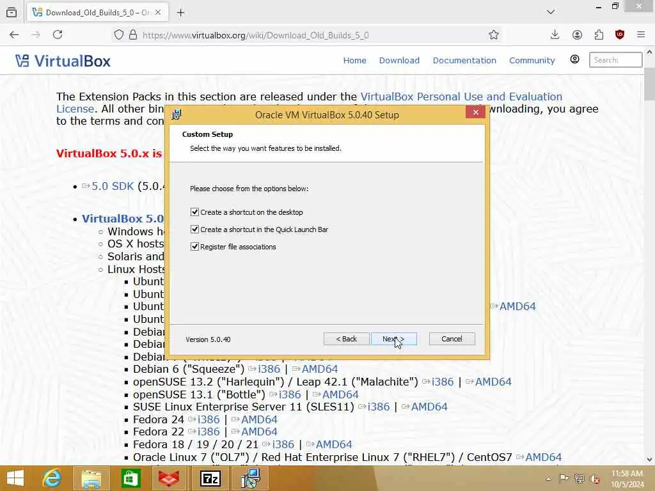Click the muted volume tray icon
The height and width of the screenshot is (491, 655).
pos(594,479)
